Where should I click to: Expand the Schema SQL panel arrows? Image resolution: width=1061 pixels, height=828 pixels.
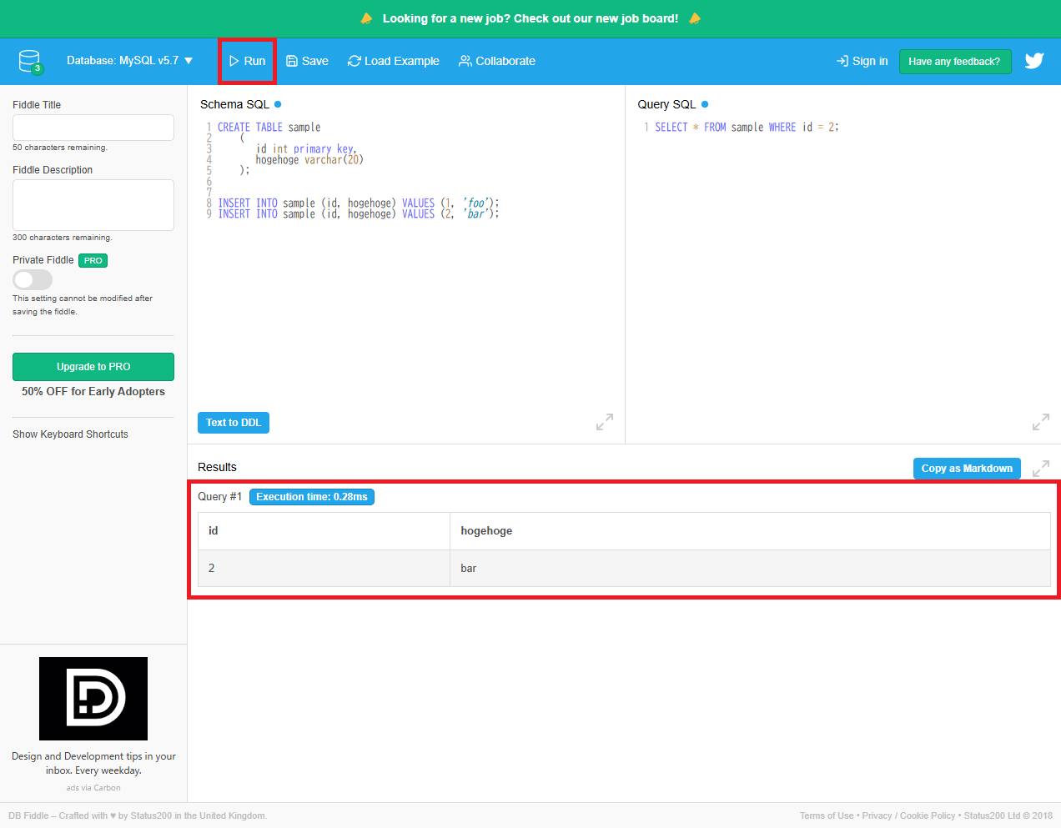pyautogui.click(x=604, y=422)
